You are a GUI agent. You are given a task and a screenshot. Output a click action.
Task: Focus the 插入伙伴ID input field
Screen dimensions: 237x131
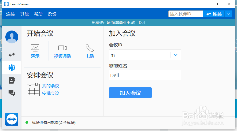[186, 14]
